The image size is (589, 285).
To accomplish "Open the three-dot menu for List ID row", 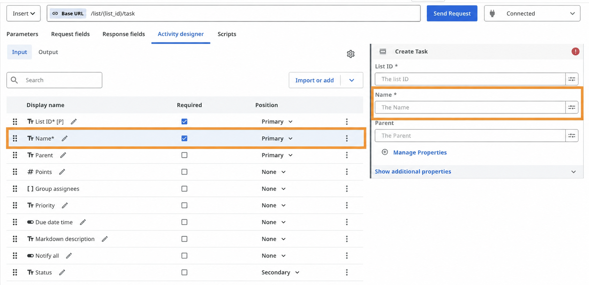I will pos(347,121).
